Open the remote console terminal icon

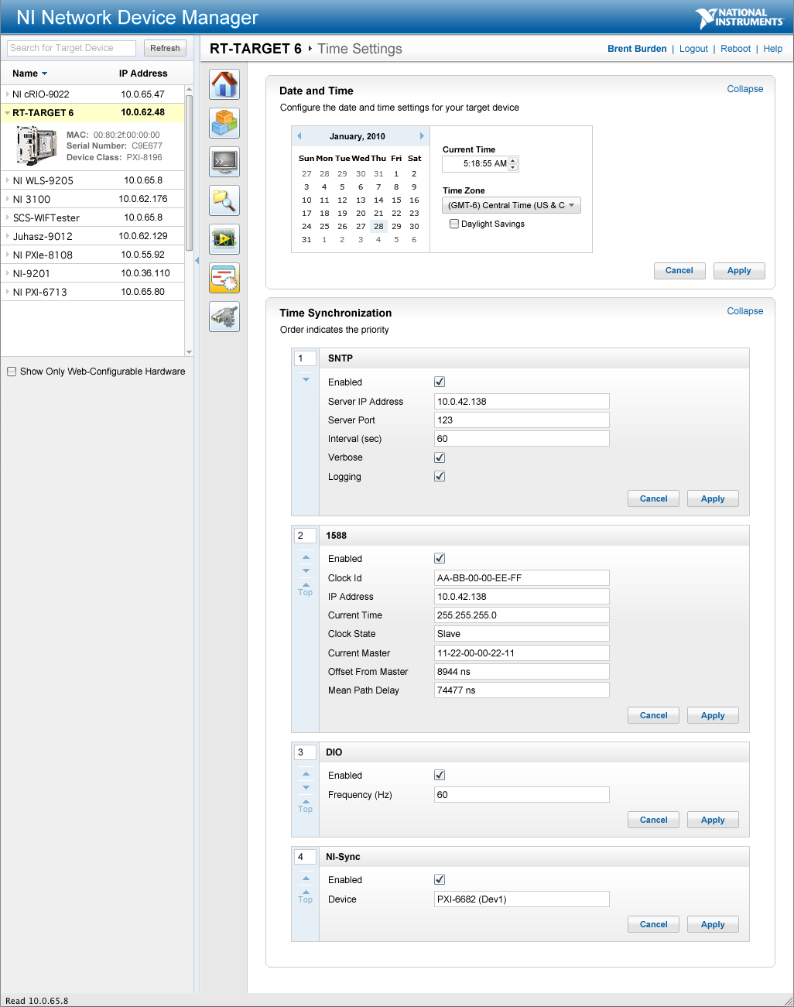click(224, 162)
